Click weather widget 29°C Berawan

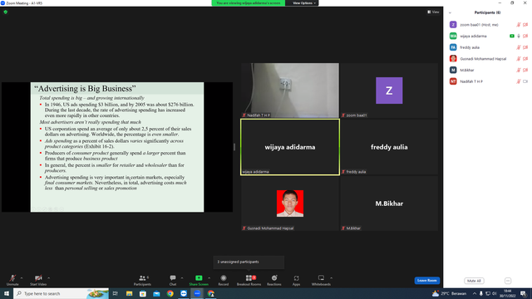pos(449,293)
